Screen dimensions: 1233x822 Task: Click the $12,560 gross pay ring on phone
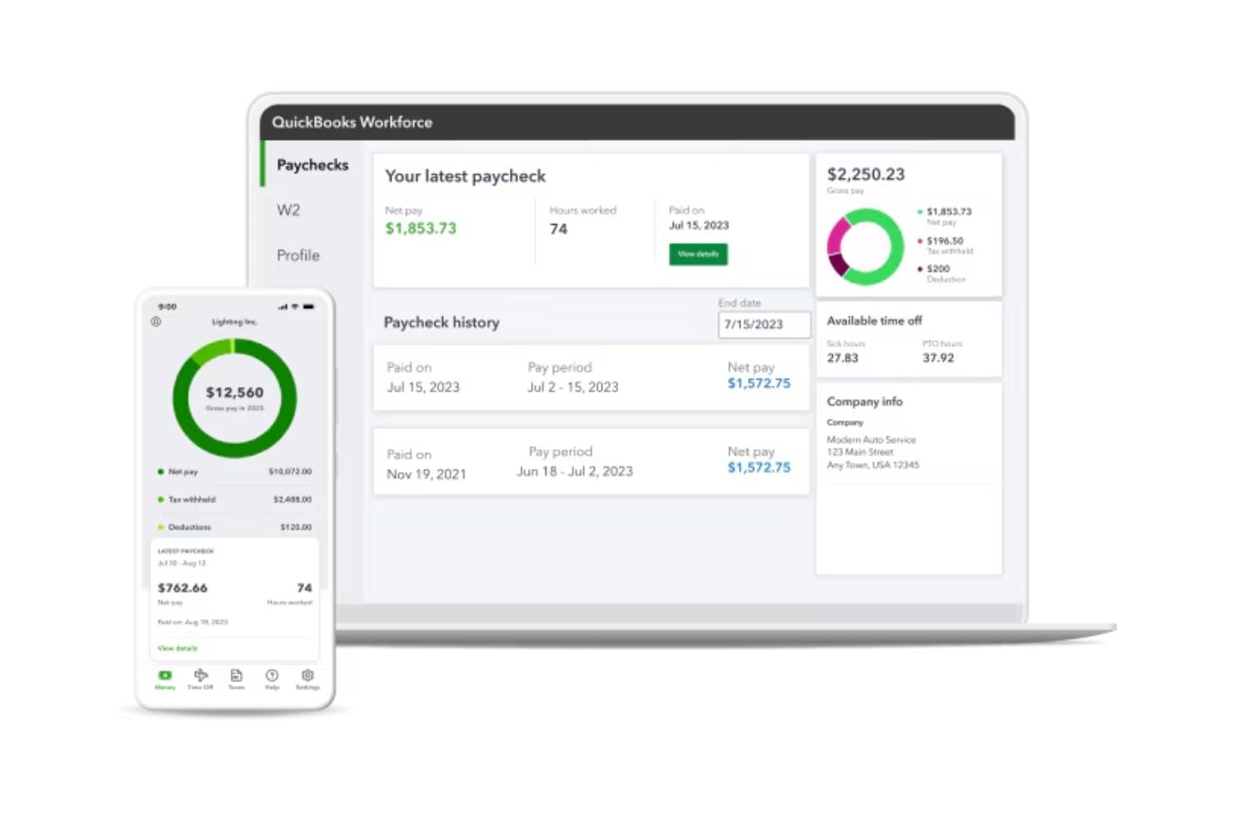(235, 398)
